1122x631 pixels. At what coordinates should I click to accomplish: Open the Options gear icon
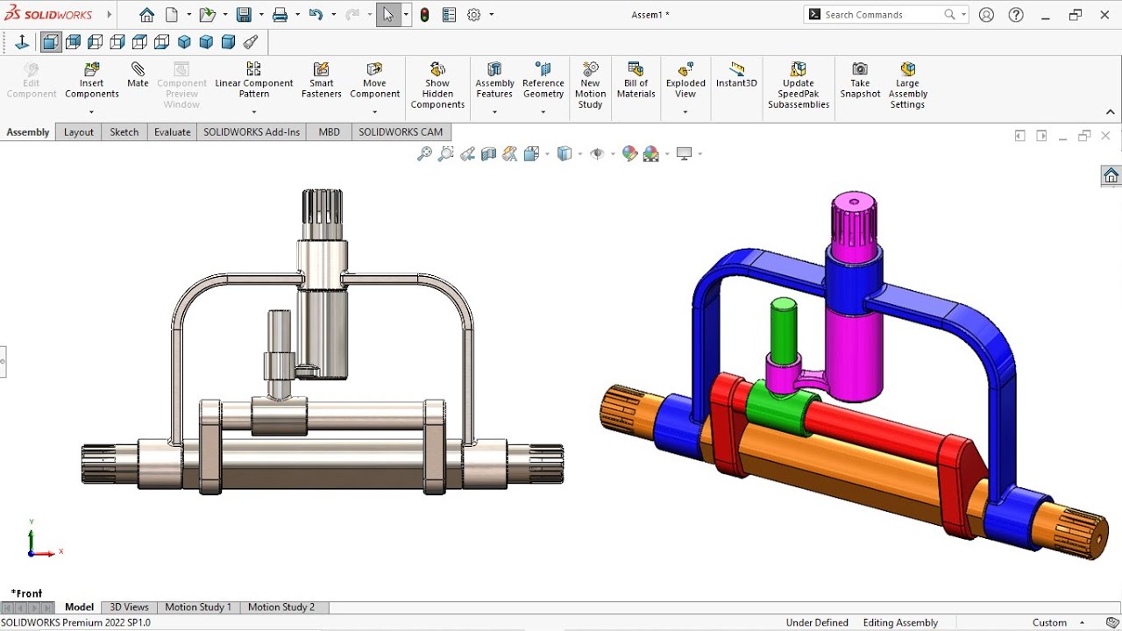(474, 15)
